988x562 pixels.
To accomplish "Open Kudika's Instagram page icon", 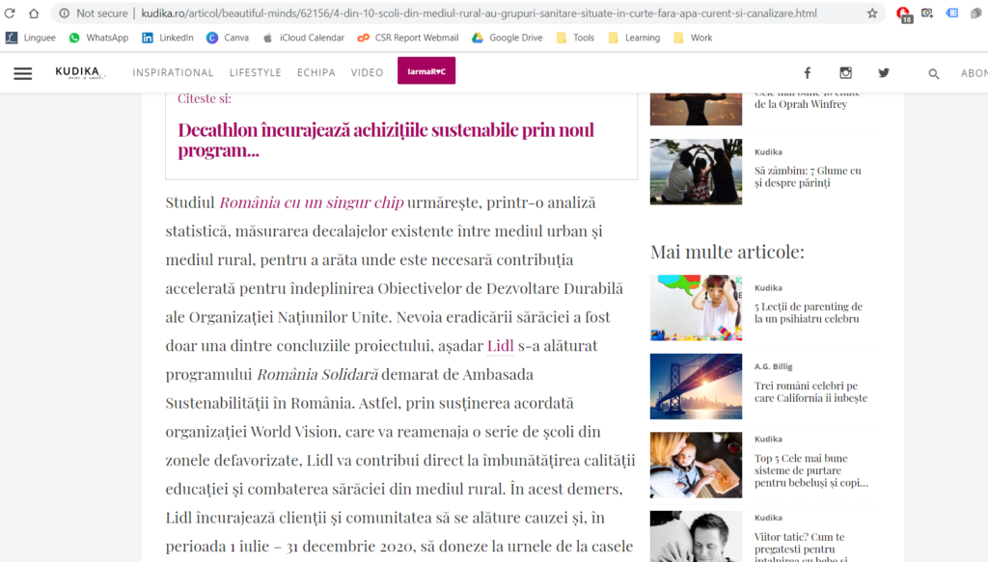I will (845, 73).
